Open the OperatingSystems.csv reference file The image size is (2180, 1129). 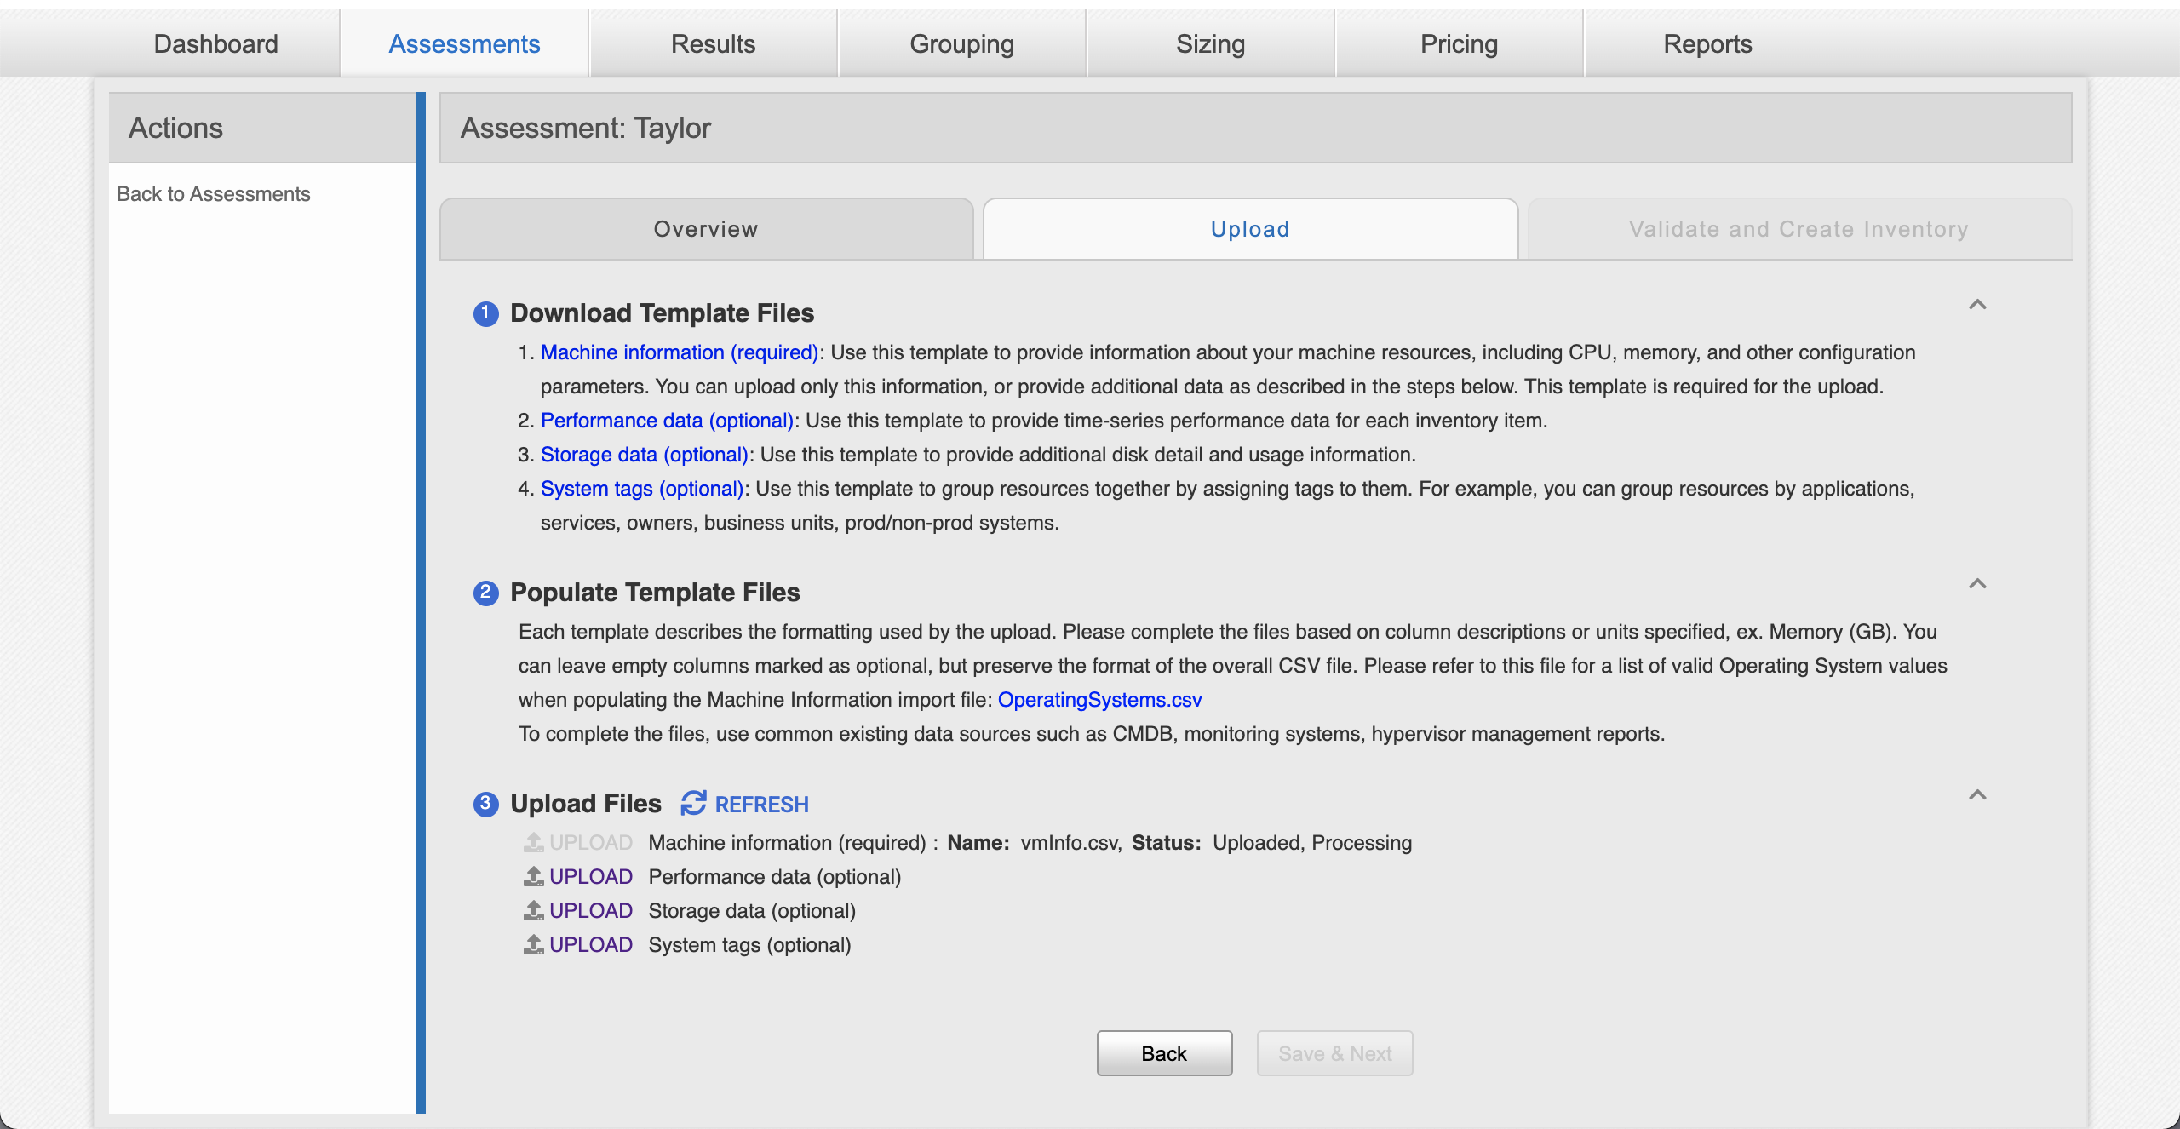(1100, 698)
